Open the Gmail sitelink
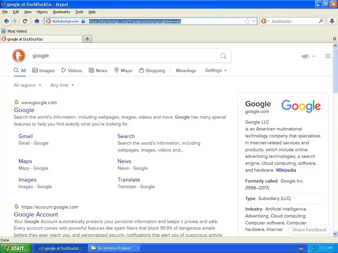The height and width of the screenshot is (253, 338). coord(25,136)
